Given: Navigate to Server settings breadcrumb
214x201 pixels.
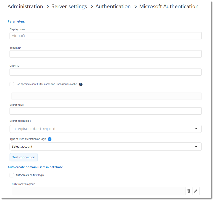Looking at the screenshot, I should tap(69, 7).
